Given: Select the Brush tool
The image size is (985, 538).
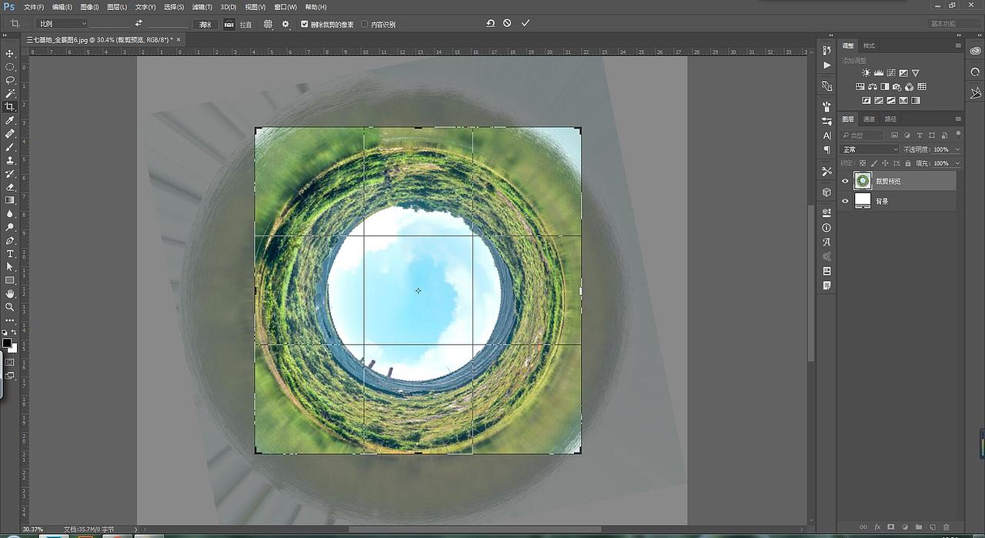Looking at the screenshot, I should (10, 146).
